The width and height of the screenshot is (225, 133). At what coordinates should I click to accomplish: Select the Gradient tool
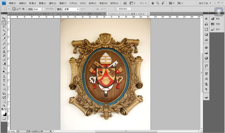click(4, 64)
